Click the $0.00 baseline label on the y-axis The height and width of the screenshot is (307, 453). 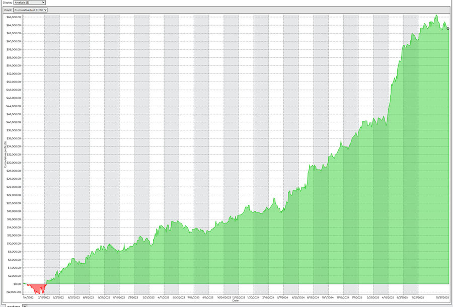pos(17,284)
